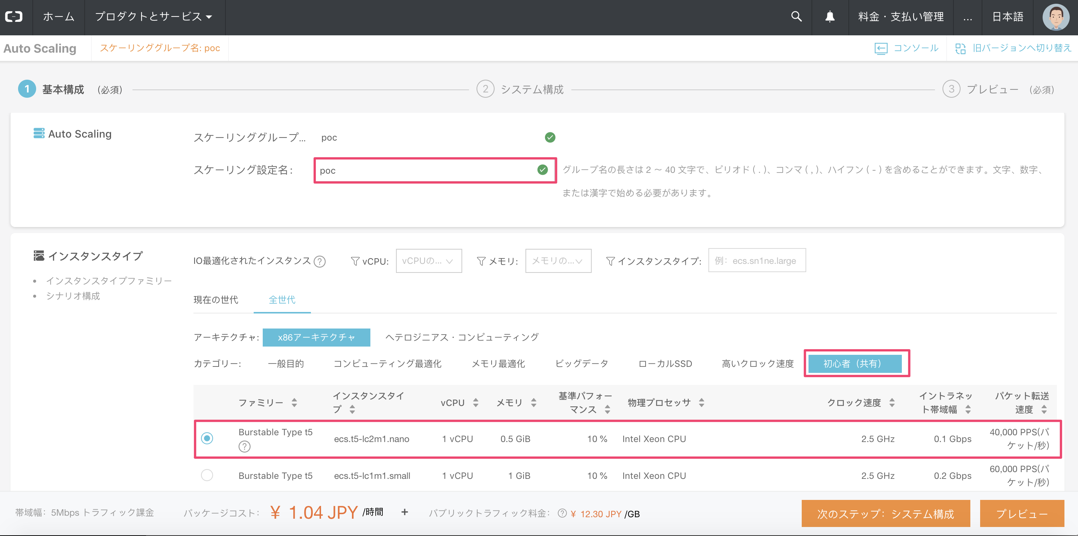Open the search magnifier icon
Image resolution: width=1078 pixels, height=536 pixels.
tap(796, 17)
